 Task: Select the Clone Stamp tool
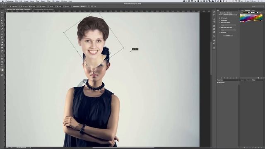(x=2, y=34)
